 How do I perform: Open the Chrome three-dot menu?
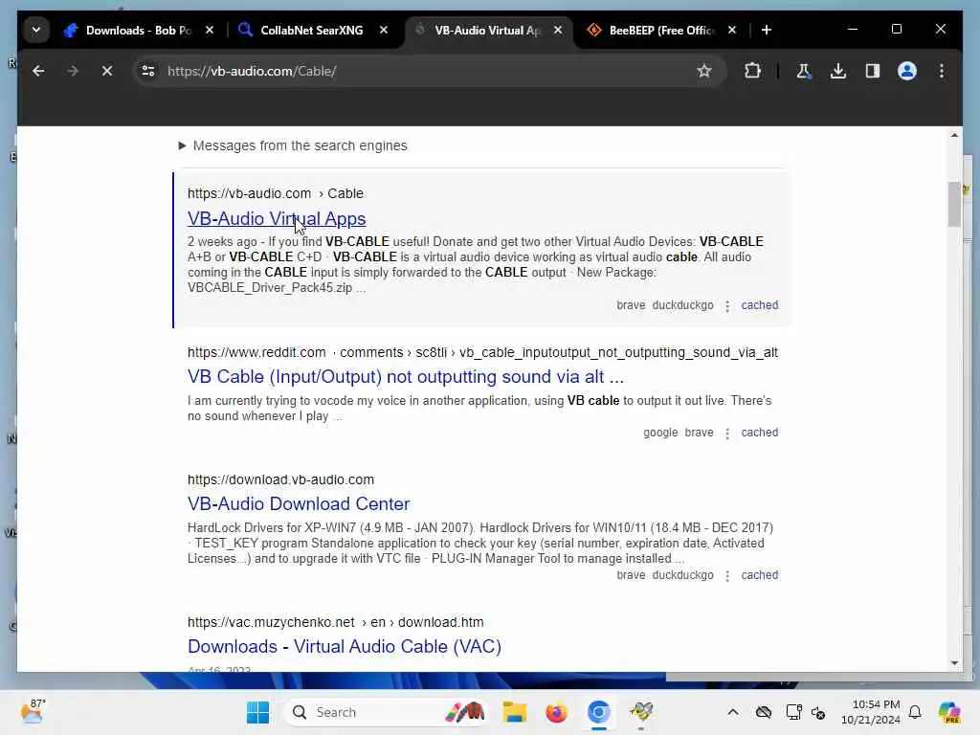click(x=942, y=71)
